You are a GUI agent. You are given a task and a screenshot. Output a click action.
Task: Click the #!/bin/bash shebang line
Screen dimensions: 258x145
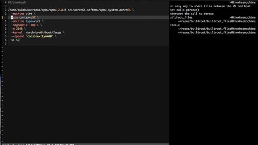pyautogui.click(x=17, y=2)
